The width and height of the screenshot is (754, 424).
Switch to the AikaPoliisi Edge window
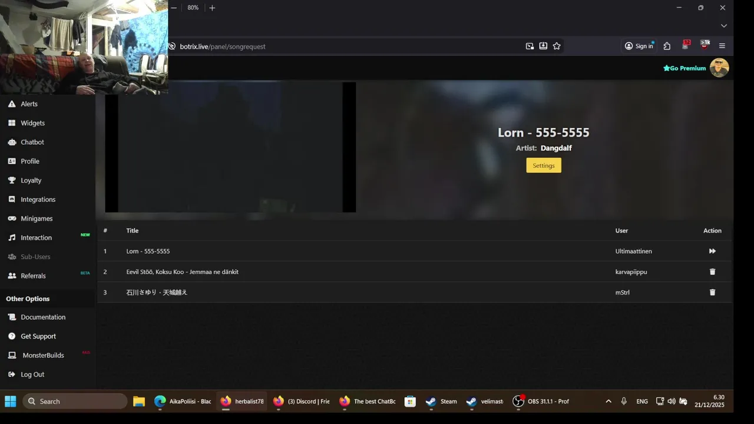(183, 402)
